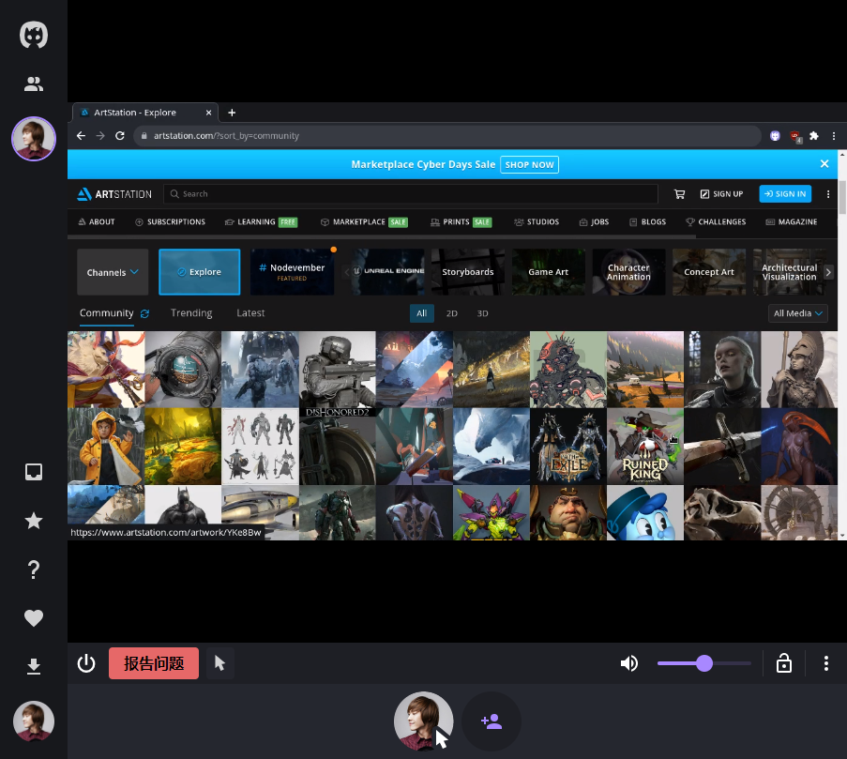Click the heart icon in sidebar

pos(34,618)
